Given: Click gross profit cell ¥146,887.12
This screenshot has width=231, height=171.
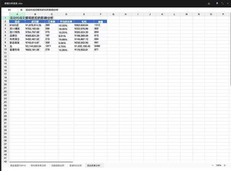Looking at the screenshot, I should coord(84,39).
